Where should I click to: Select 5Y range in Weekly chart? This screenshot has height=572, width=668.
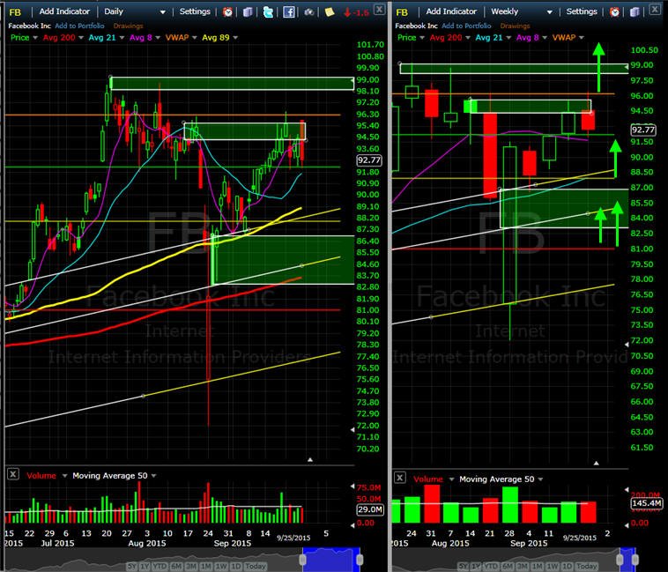(x=463, y=566)
